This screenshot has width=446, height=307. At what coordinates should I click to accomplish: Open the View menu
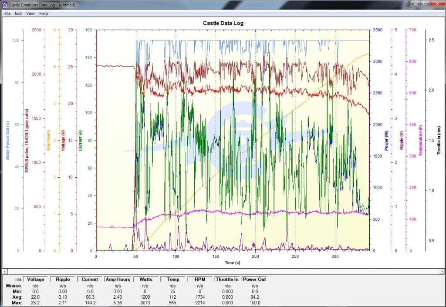[30, 13]
